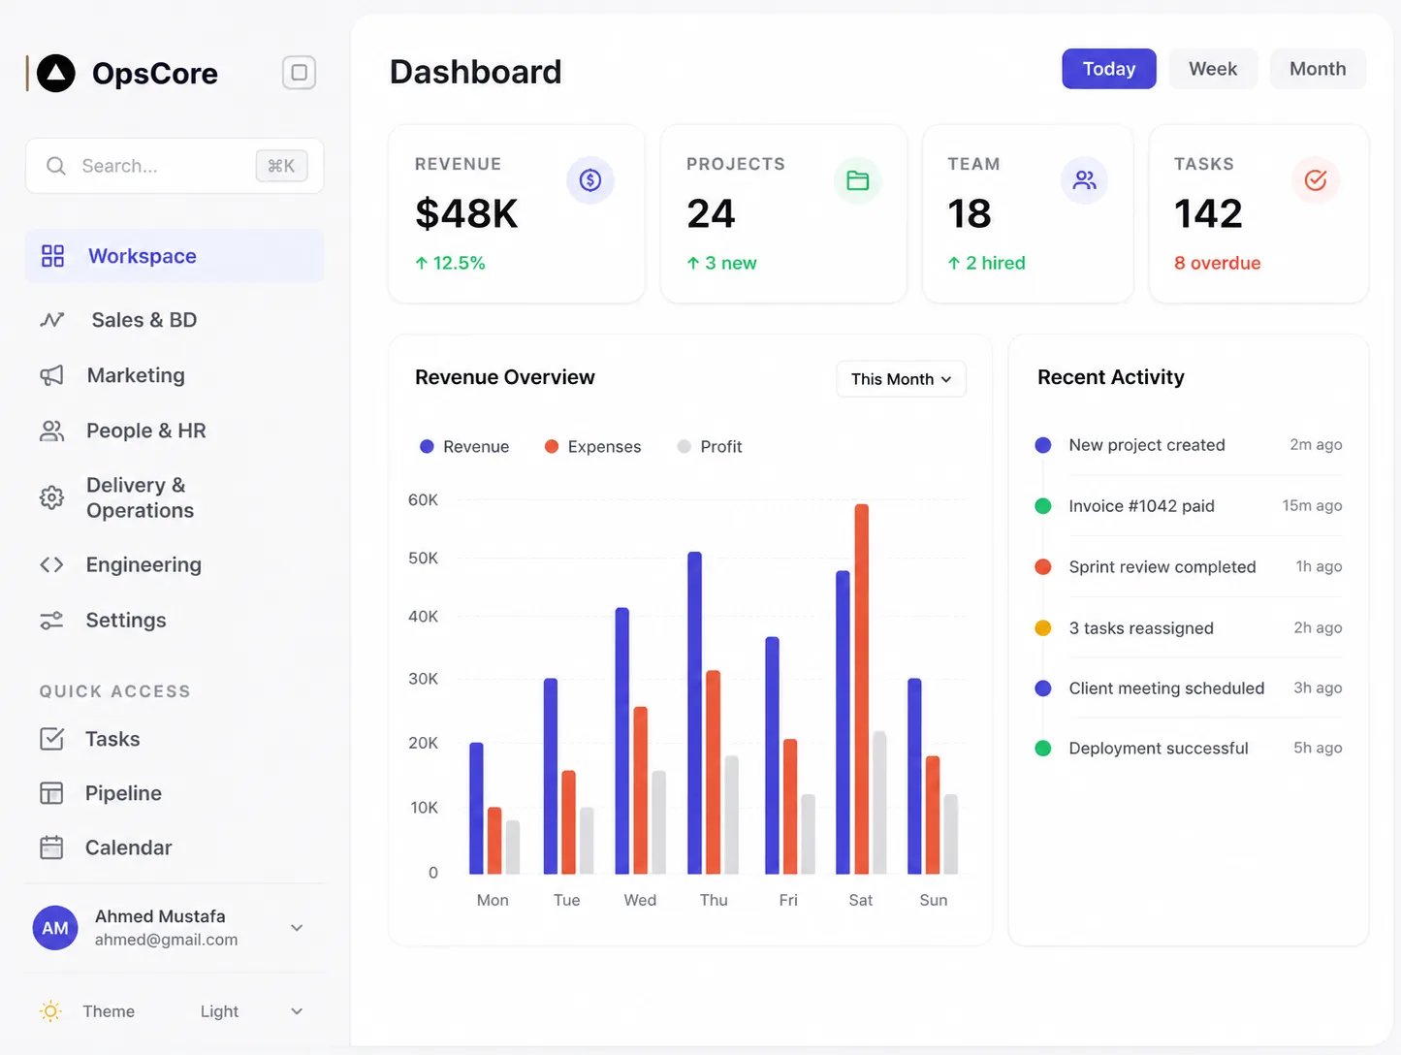Switch to the Month tab
This screenshot has width=1401, height=1055.
coord(1318,69)
